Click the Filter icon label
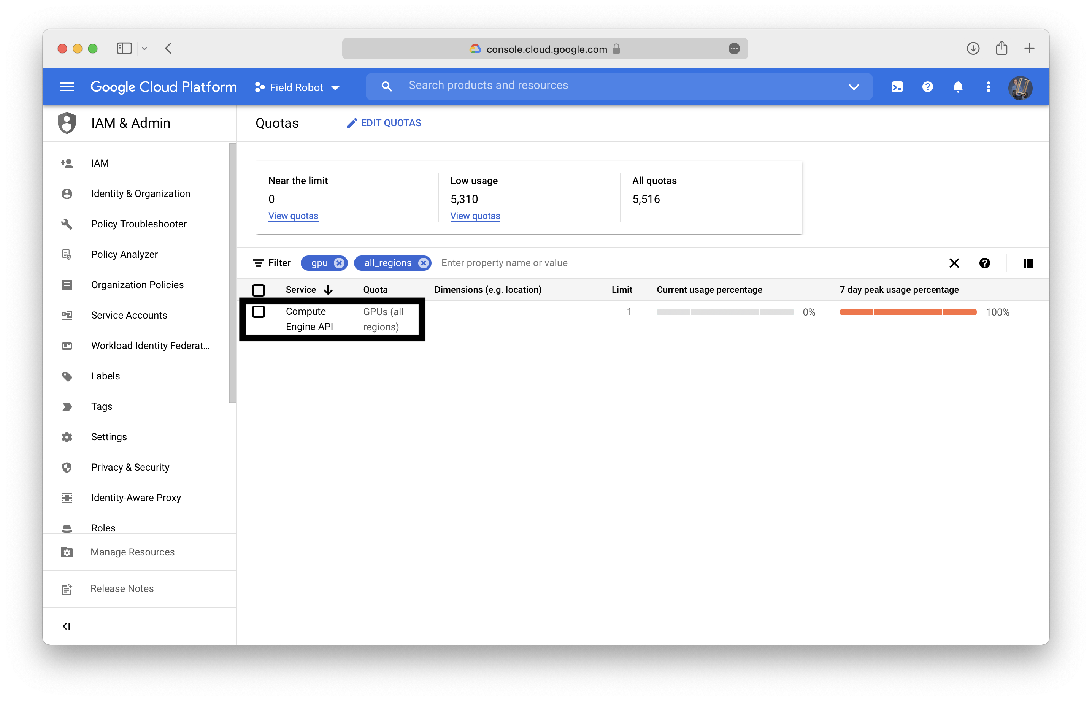1092x701 pixels. click(x=271, y=263)
